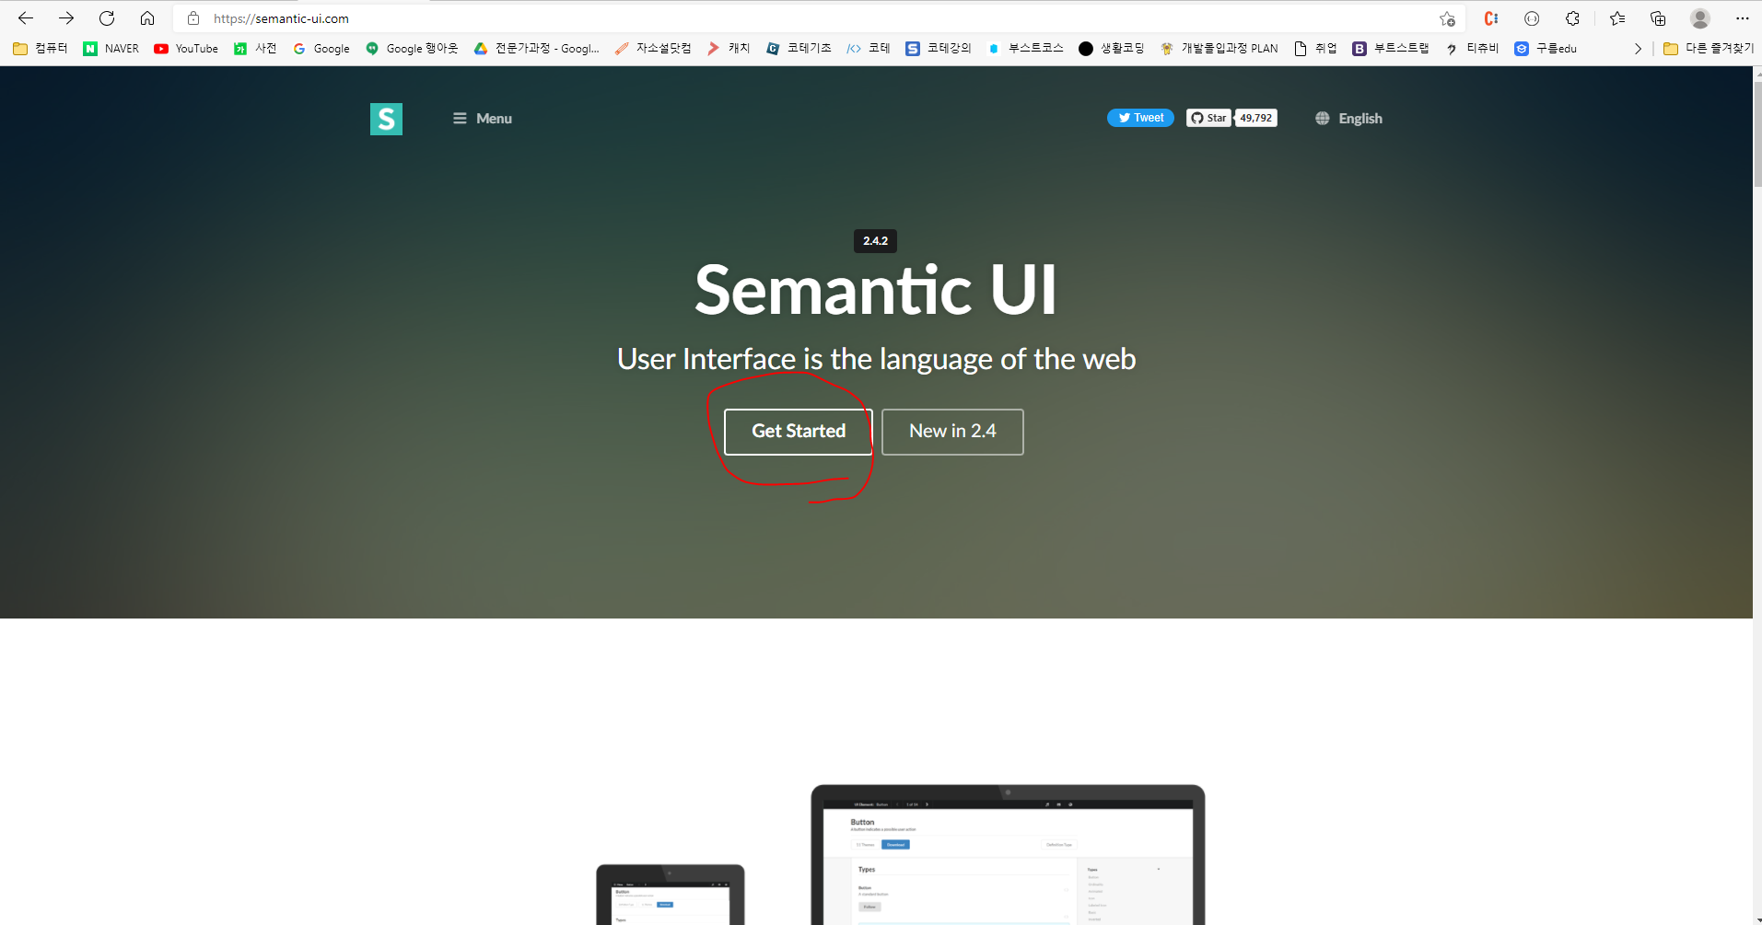Viewport: 1762px width, 925px height.
Task: Click the GitHub Star button
Action: tap(1208, 118)
